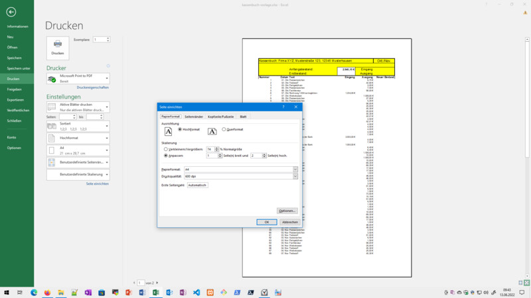Viewport: 531px width, 298px height.
Task: Open the notification center icon
Action: click(522, 292)
